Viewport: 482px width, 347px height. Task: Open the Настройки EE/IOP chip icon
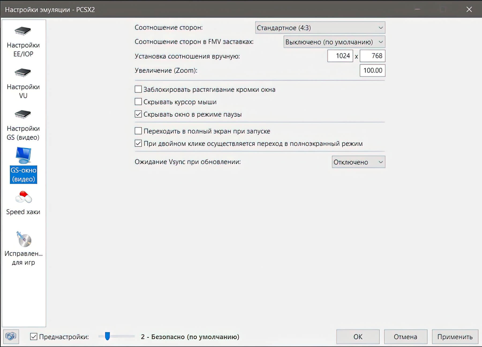click(x=23, y=31)
